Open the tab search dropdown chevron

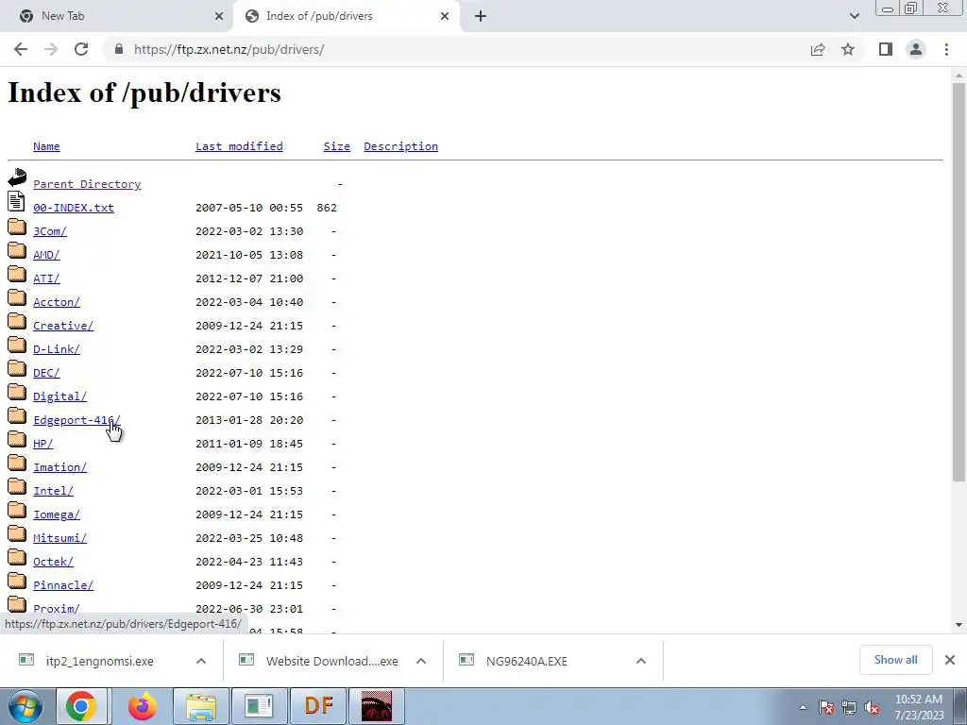coord(854,16)
